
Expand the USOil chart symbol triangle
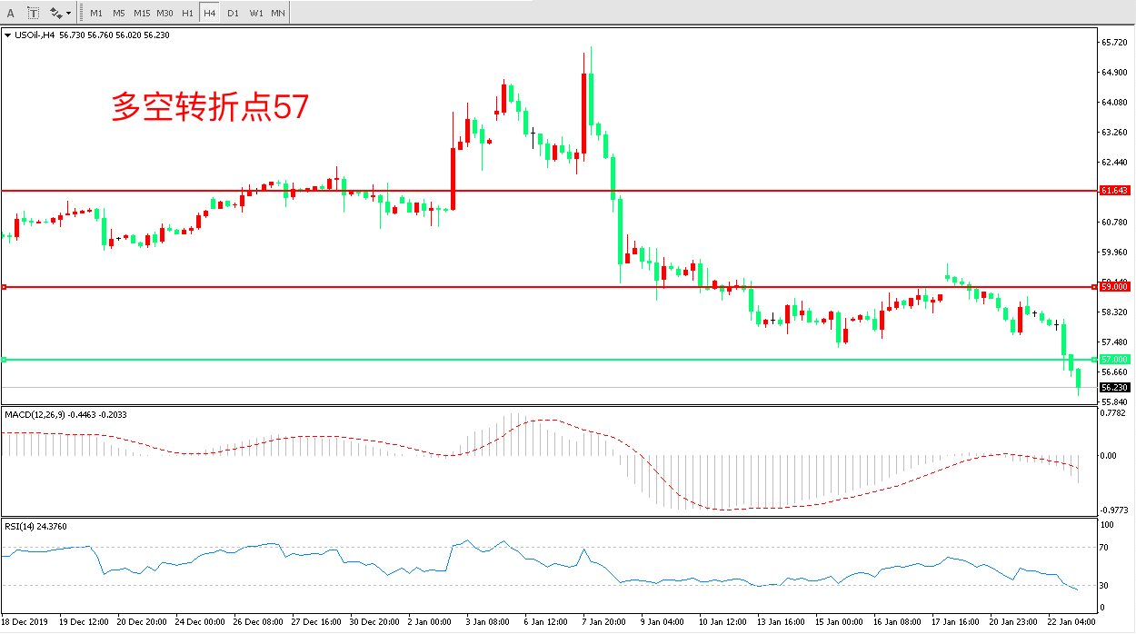pyautogui.click(x=8, y=35)
